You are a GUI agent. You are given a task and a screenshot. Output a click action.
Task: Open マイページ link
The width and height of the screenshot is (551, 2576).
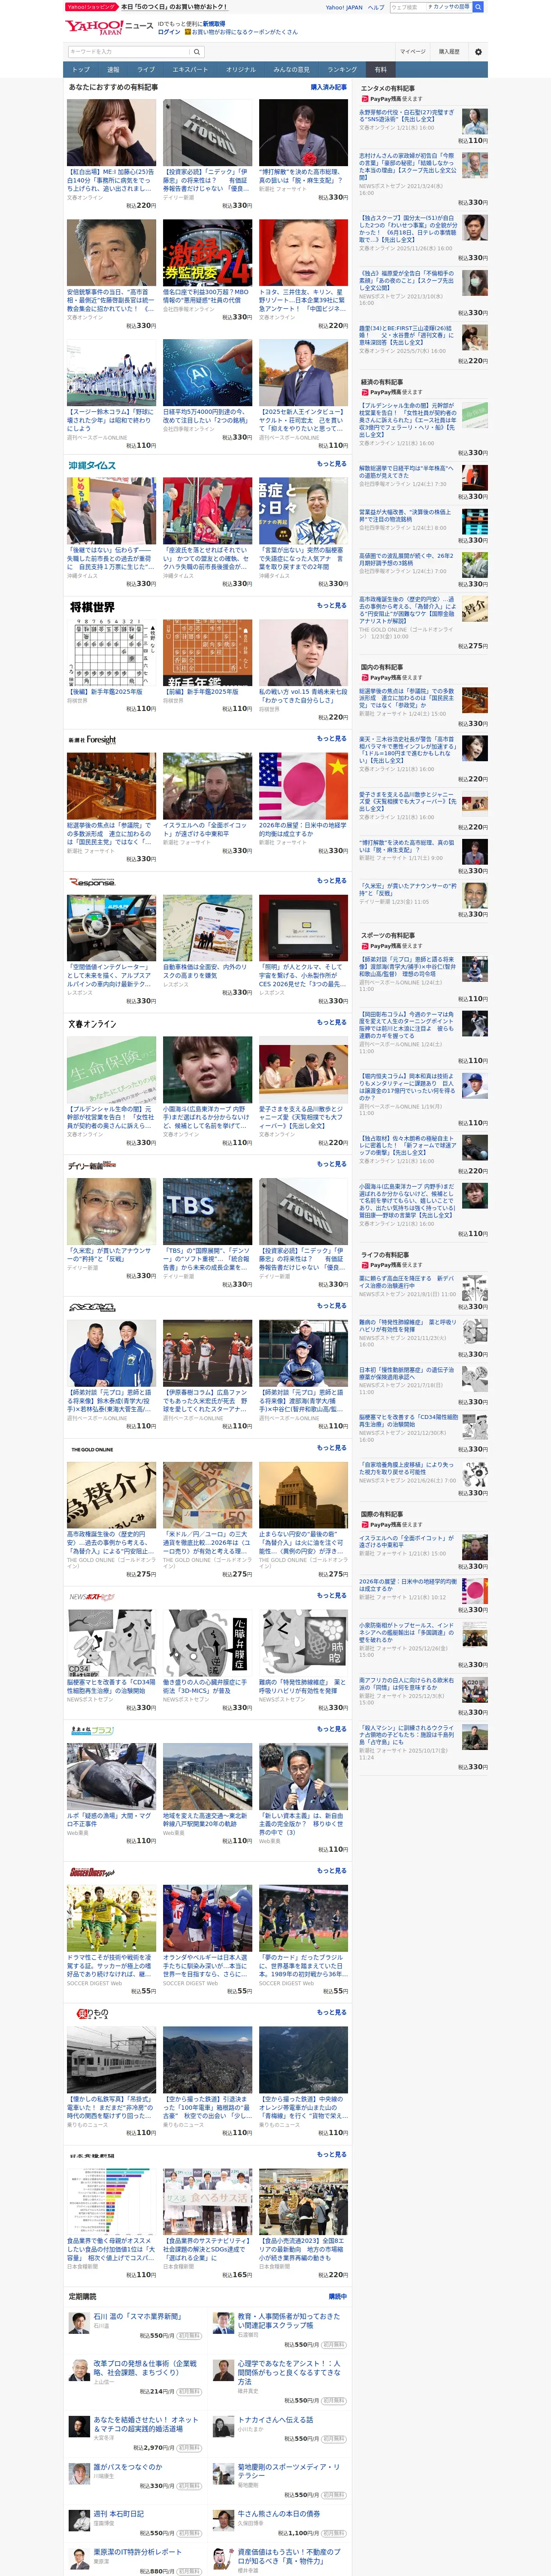[x=413, y=52]
